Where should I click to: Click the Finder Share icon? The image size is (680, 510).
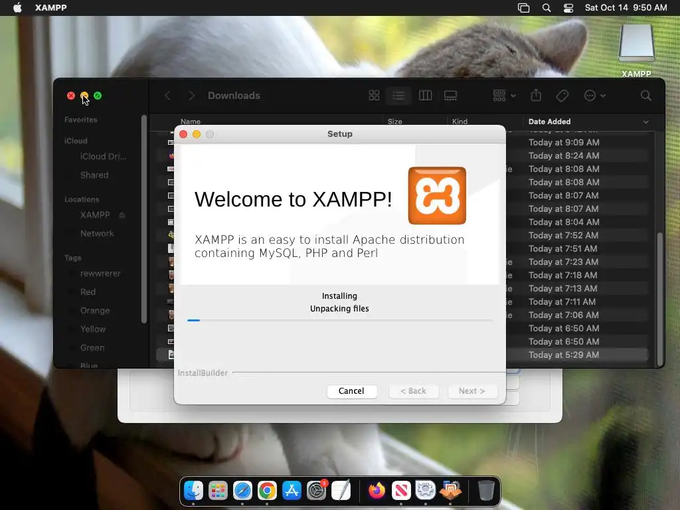[536, 96]
